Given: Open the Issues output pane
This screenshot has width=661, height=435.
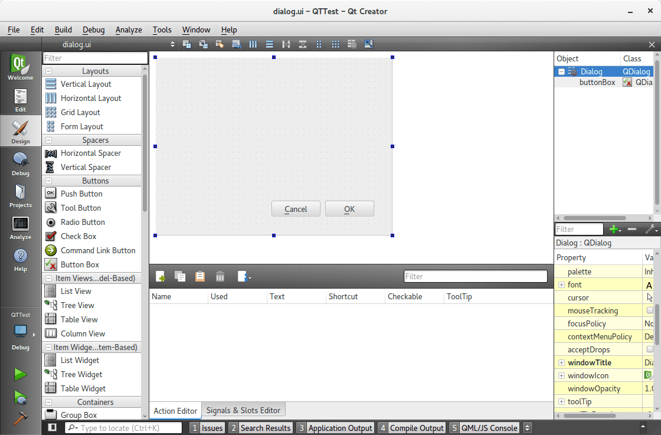Looking at the screenshot, I should 207,428.
